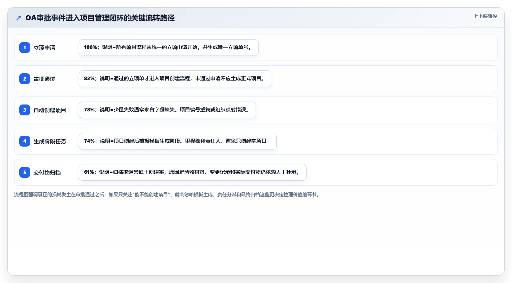Select the 自动创建项目 step label
Screen dimensions: 512x283
tap(50, 110)
